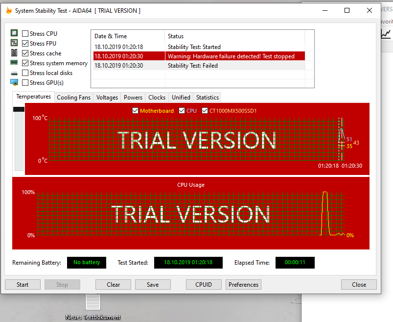Uncheck the Stress FPU option
This screenshot has width=393, height=322.
tap(25, 44)
